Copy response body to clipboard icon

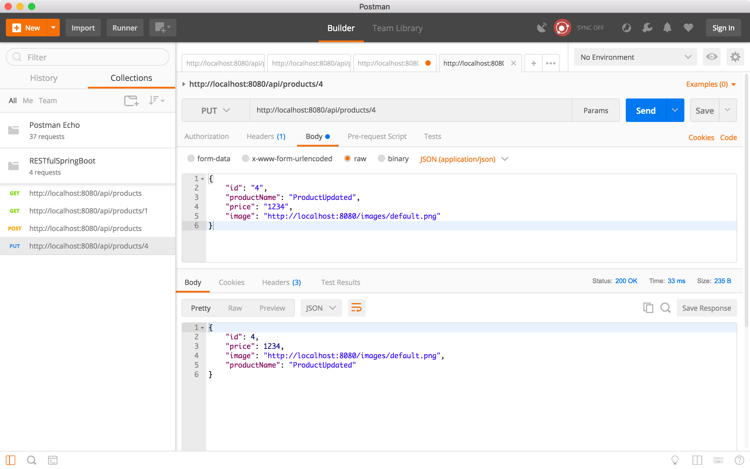coord(648,308)
